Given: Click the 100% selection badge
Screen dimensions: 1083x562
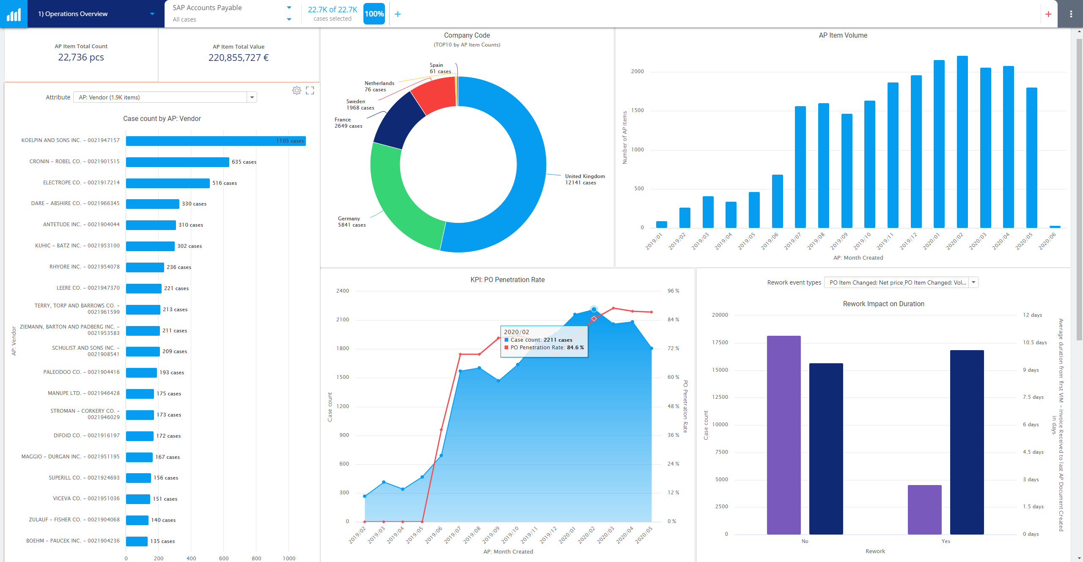Looking at the screenshot, I should (x=374, y=14).
